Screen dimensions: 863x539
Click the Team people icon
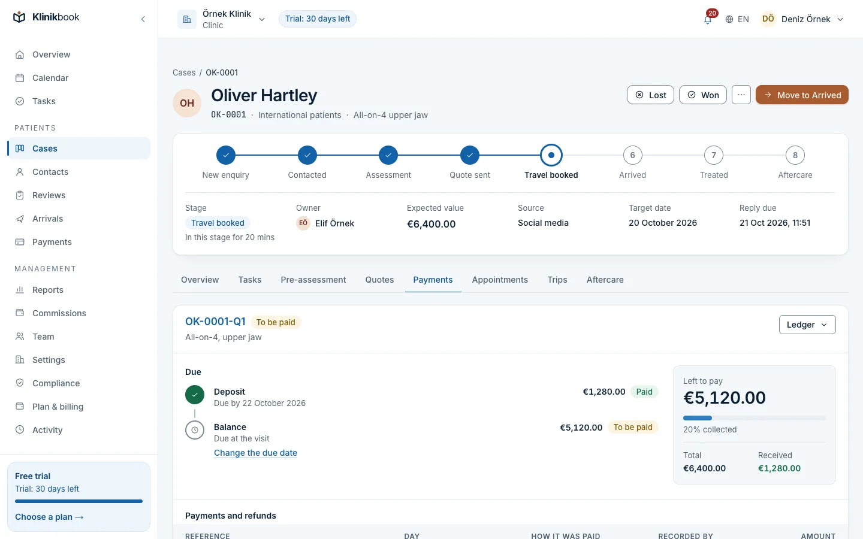click(x=20, y=337)
